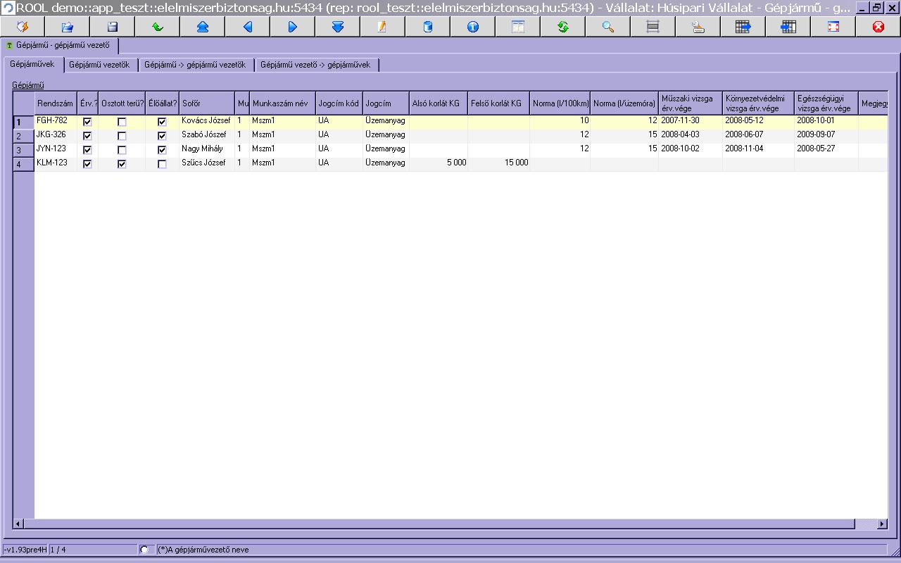901x563 pixels.
Task: Open Gépjármű vezető -> gépjárművek tab
Action: pos(315,65)
